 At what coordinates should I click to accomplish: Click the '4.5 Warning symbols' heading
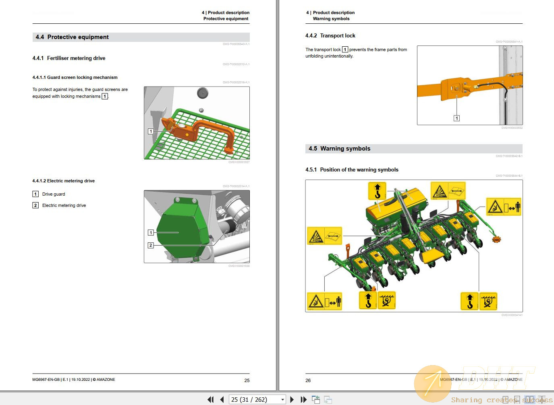(340, 149)
